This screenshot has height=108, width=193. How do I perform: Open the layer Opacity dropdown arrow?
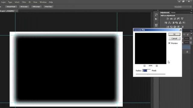click(191, 39)
